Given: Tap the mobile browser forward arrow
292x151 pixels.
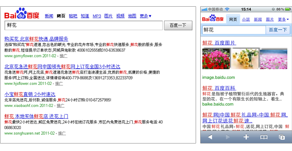Looking at the screenshot, I should tap(228, 137).
